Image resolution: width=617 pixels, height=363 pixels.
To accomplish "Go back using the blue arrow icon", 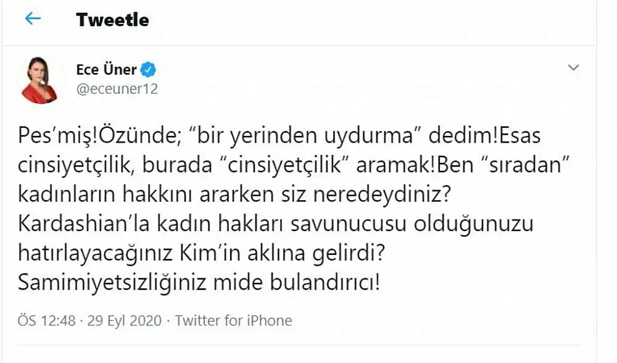I will [x=33, y=19].
